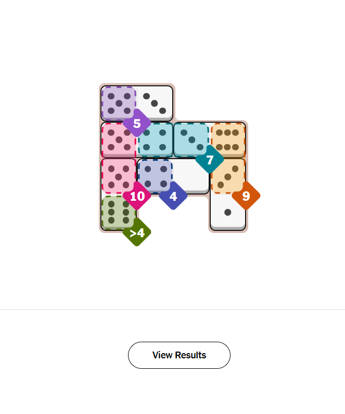Click the orange three-pip domino half
This screenshot has height=414, width=345.
point(227,175)
